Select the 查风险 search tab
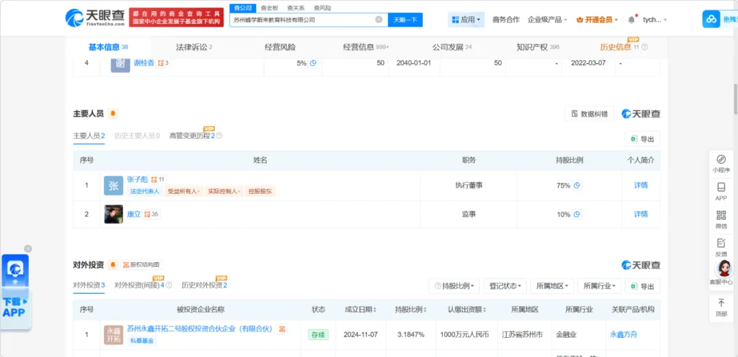The image size is (738, 357). click(x=322, y=8)
